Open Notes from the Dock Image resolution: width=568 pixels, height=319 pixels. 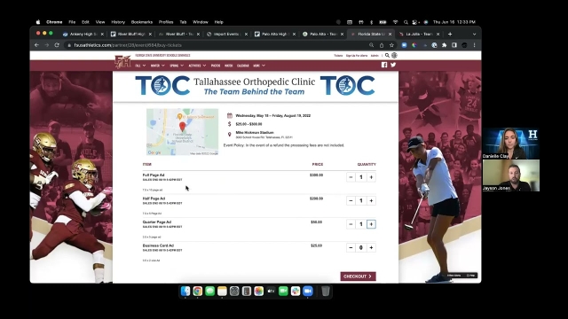point(222,292)
